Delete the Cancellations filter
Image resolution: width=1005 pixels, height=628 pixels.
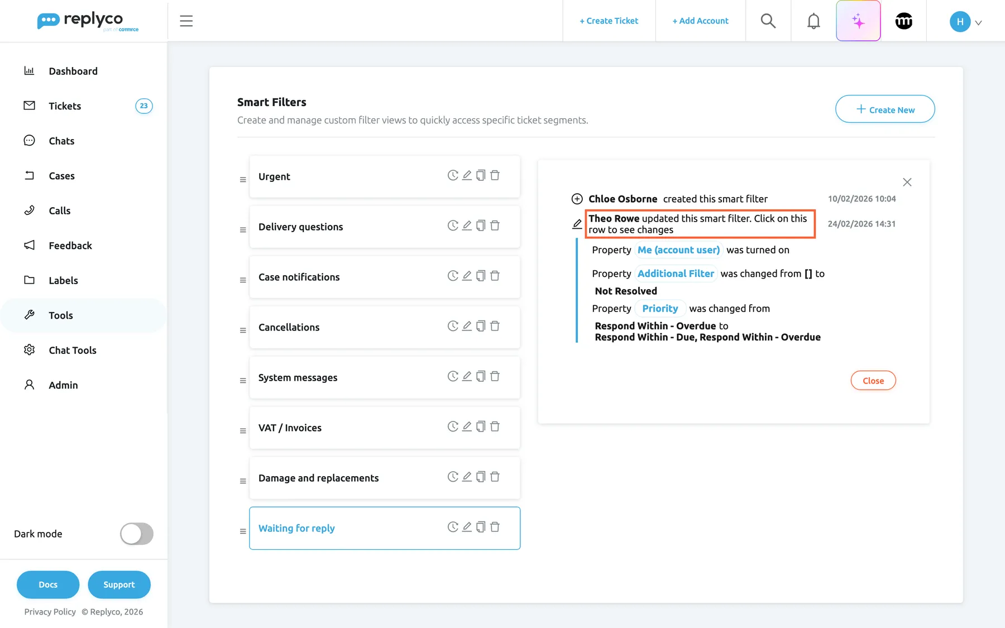(495, 326)
